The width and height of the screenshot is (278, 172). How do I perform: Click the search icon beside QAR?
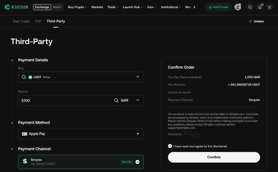[116, 100]
